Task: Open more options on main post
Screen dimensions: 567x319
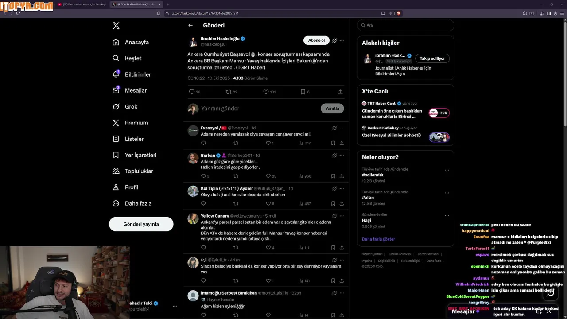Action: pos(342,40)
